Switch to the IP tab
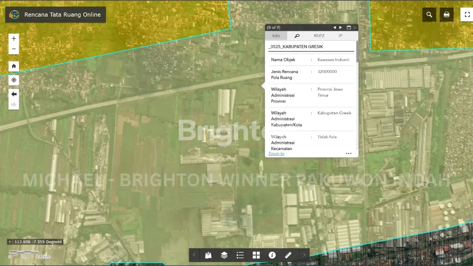This screenshot has height=266, width=473. (341, 35)
